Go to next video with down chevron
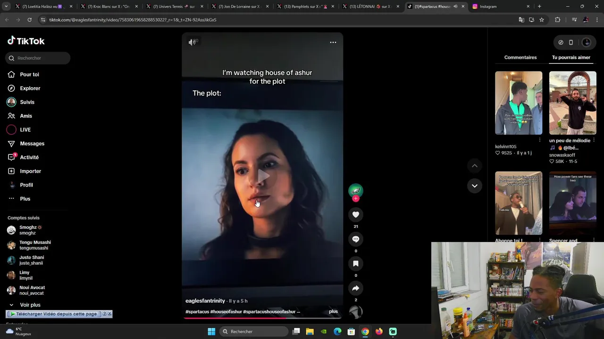 pyautogui.click(x=475, y=186)
